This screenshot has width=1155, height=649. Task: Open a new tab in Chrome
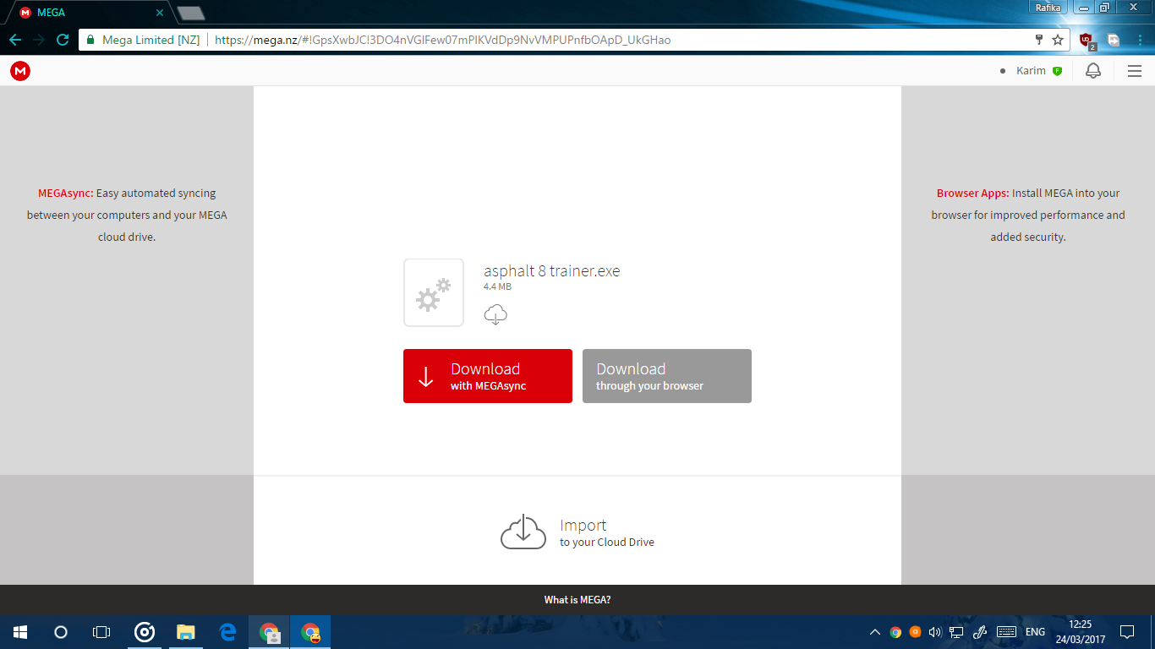[x=191, y=13]
